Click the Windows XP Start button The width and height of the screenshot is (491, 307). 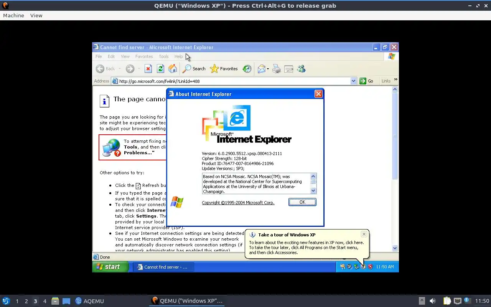110,267
